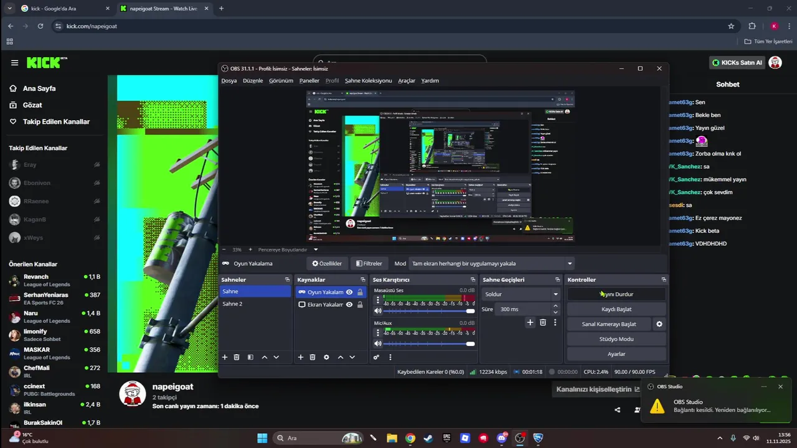Viewport: 797px width, 448px height.
Task: Open OBS Ayarlar settings button
Action: point(616,354)
